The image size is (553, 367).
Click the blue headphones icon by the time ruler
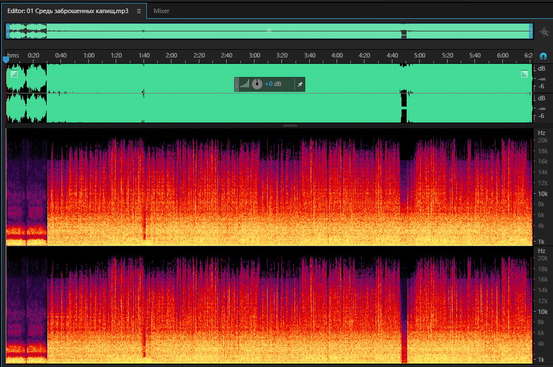(543, 56)
